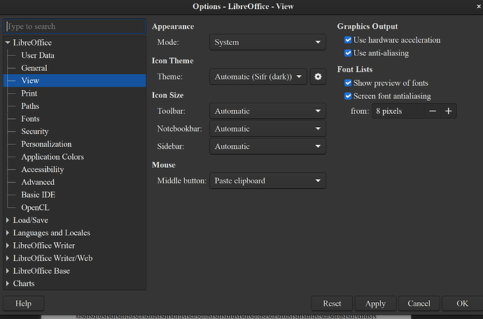Screen dimensions: 483x319
Task: Expand the Languages and Locales node
Action: pos(8,233)
